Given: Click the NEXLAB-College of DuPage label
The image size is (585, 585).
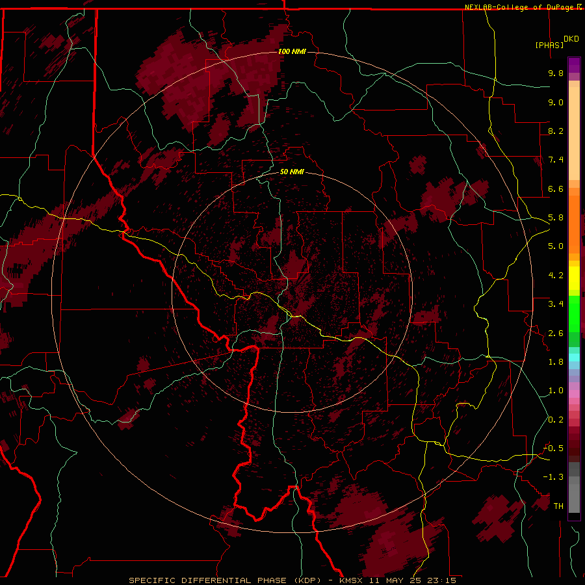Looking at the screenshot, I should point(519,7).
